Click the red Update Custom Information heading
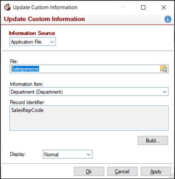Screen dimensions: 175x179 pyautogui.click(x=45, y=19)
